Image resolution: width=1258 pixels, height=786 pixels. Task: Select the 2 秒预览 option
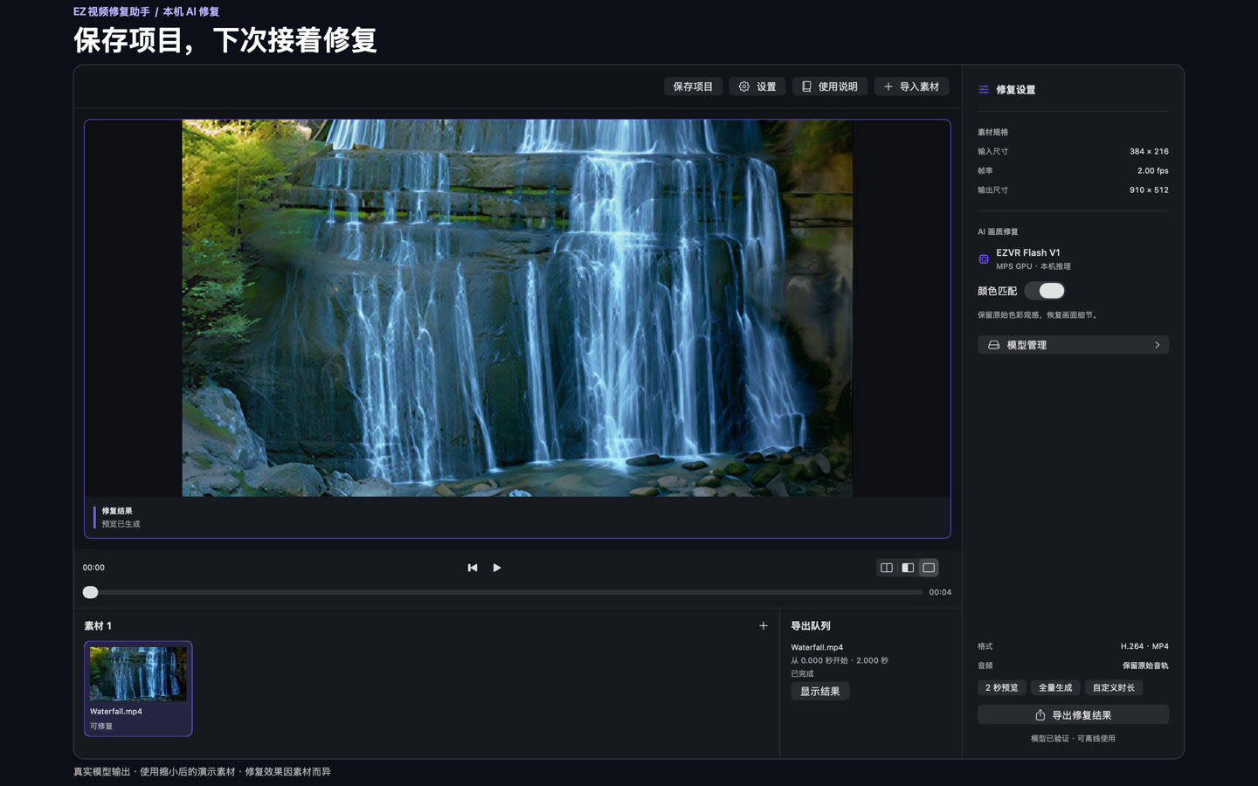1002,688
